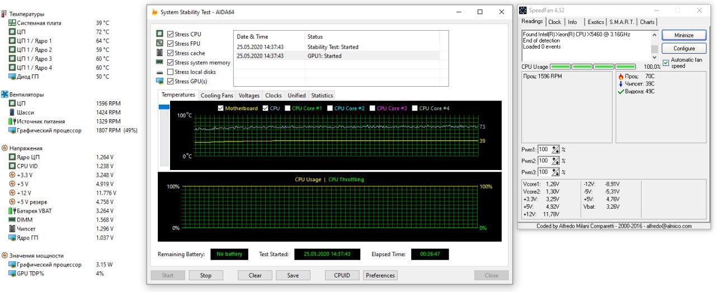Click the Температуры thermometer icon
This screenshot has width=716, height=292.
coord(4,14)
